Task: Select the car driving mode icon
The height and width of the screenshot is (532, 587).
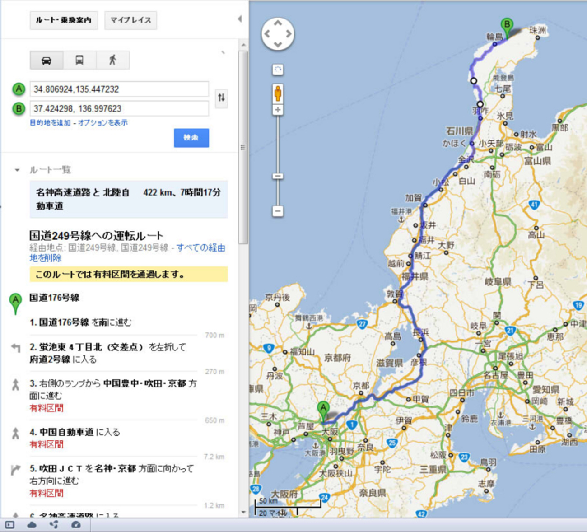Action: [47, 60]
